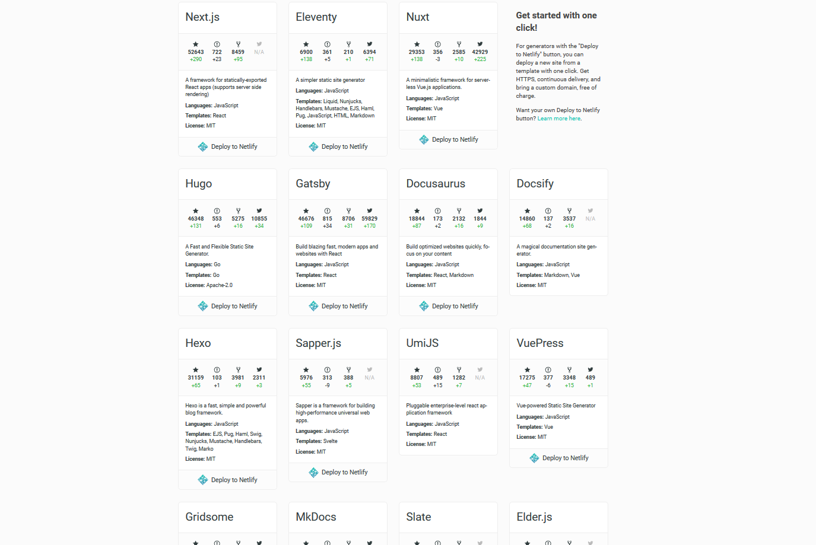Click the Twitter icon on Gatsby card
Viewport: 816px width, 545px height.
370,211
